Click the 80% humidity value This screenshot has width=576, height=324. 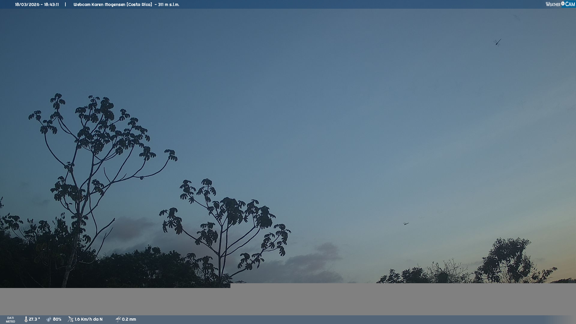click(57, 319)
